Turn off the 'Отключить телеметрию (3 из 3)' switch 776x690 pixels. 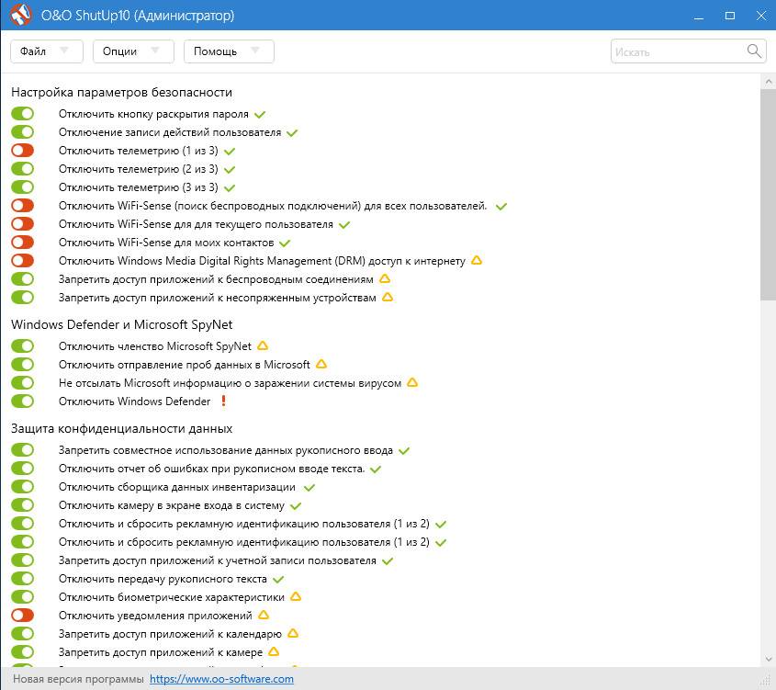23,187
